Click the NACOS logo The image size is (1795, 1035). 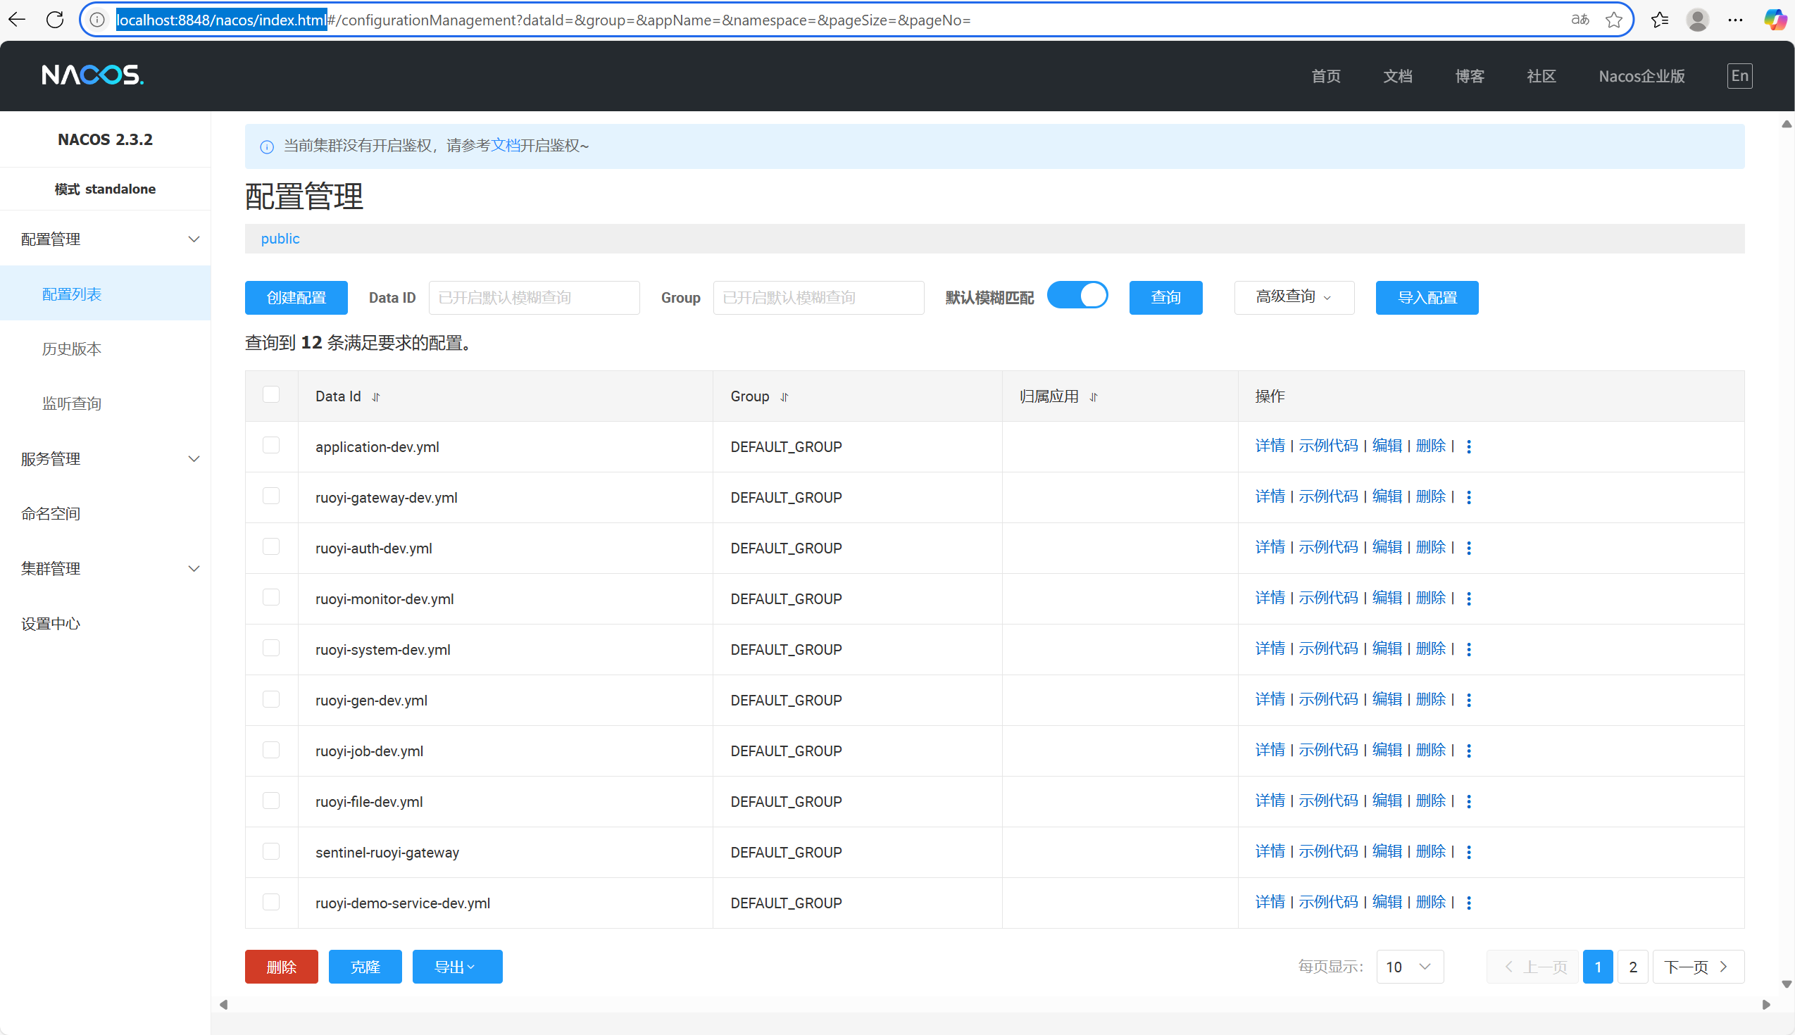pos(92,75)
